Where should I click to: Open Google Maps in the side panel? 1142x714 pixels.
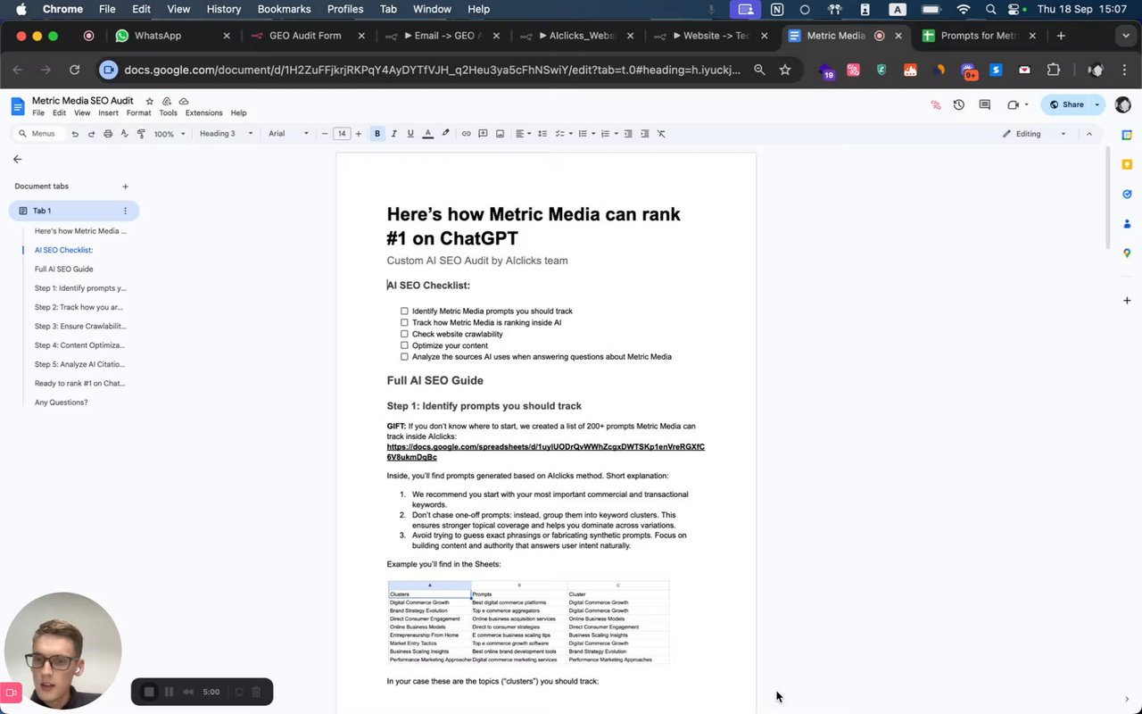click(x=1127, y=253)
